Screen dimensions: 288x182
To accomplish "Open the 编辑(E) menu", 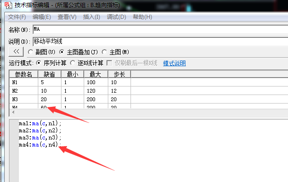I will click(42, 17).
